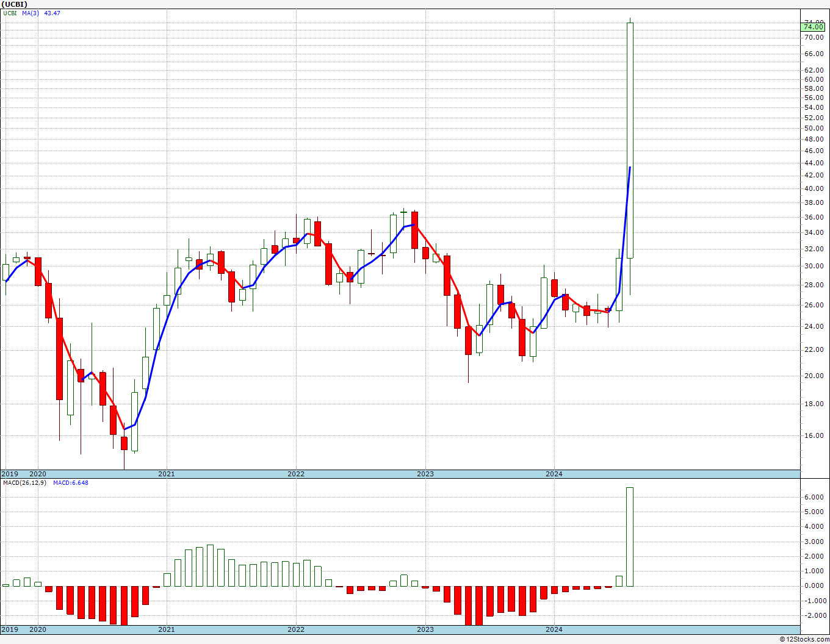Click the 74.00 current price tag
This screenshot has width=830, height=644.
coord(814,27)
